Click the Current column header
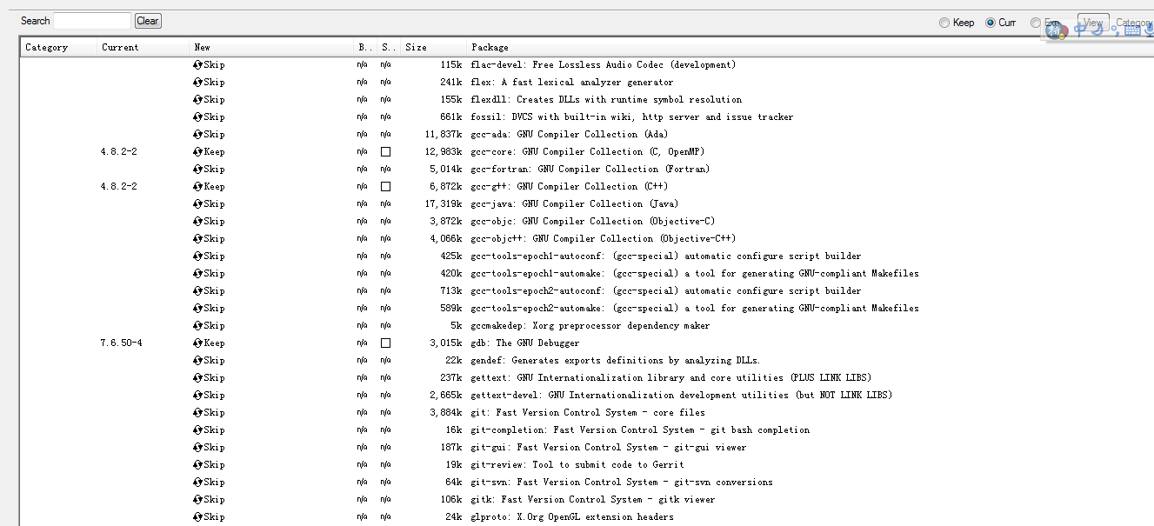Image resolution: width=1154 pixels, height=526 pixels. pos(143,47)
